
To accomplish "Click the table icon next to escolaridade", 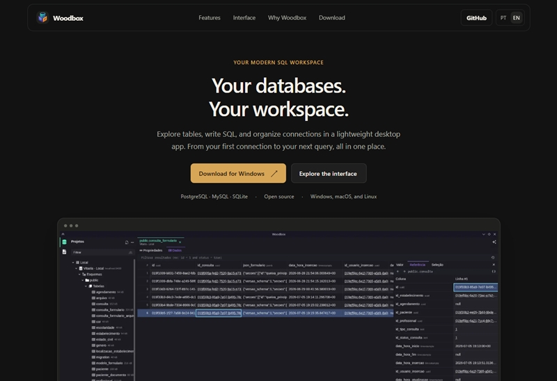I will click(93, 327).
